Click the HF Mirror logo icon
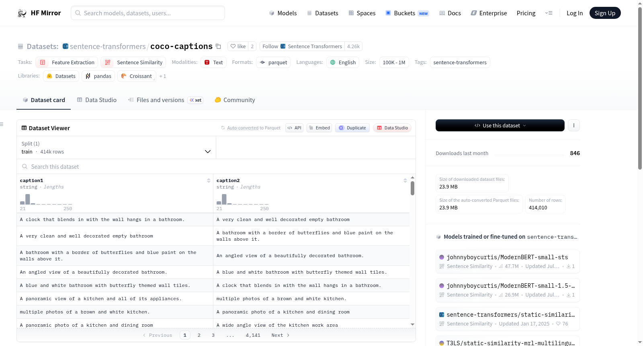The width and height of the screenshot is (643, 346). tap(22, 13)
